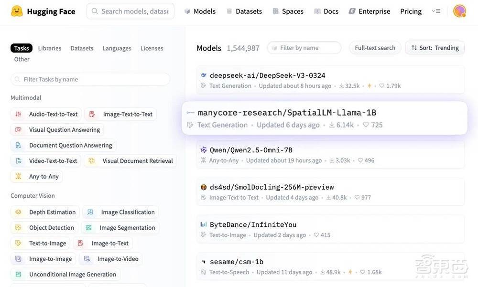Click the ds4sd organization avatar icon
Image resolution: width=478 pixels, height=287 pixels.
(203, 187)
